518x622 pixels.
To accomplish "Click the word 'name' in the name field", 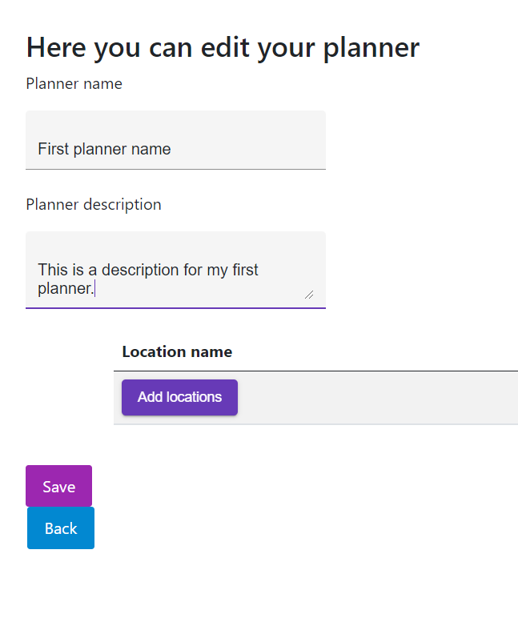I will click(x=152, y=149).
